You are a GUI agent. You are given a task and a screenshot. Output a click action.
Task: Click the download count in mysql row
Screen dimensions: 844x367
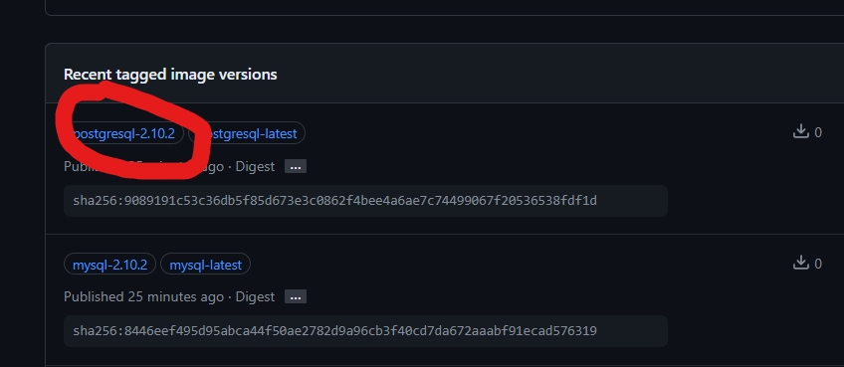point(818,264)
